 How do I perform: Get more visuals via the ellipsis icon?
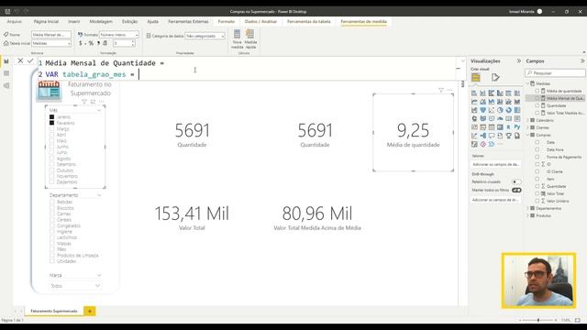(500, 144)
